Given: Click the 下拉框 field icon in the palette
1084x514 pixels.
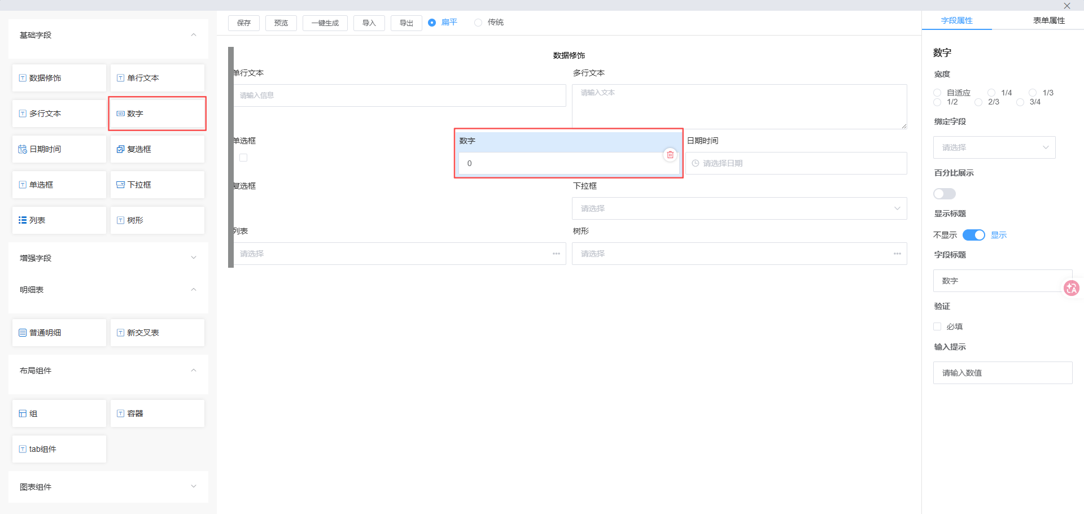Looking at the screenshot, I should [120, 185].
